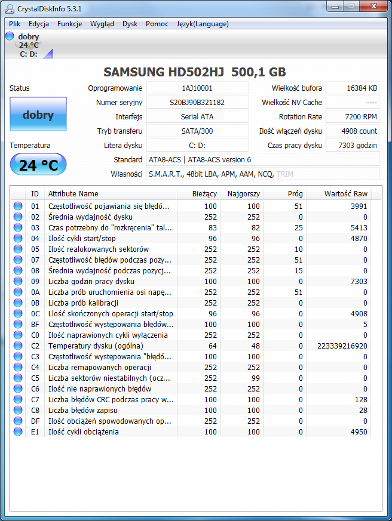This screenshot has width=392, height=521.
Task: Click status orb for attribute C8
Action: (18, 410)
